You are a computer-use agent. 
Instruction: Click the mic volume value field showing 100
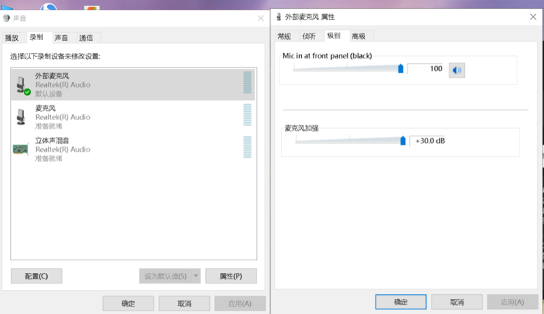[425, 69]
